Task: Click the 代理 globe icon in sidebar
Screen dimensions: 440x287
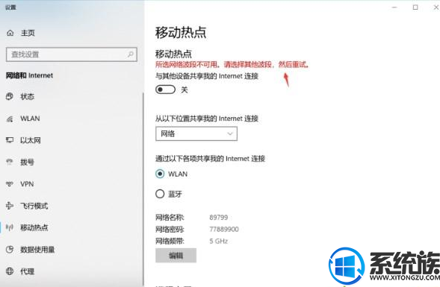Action: pos(10,271)
